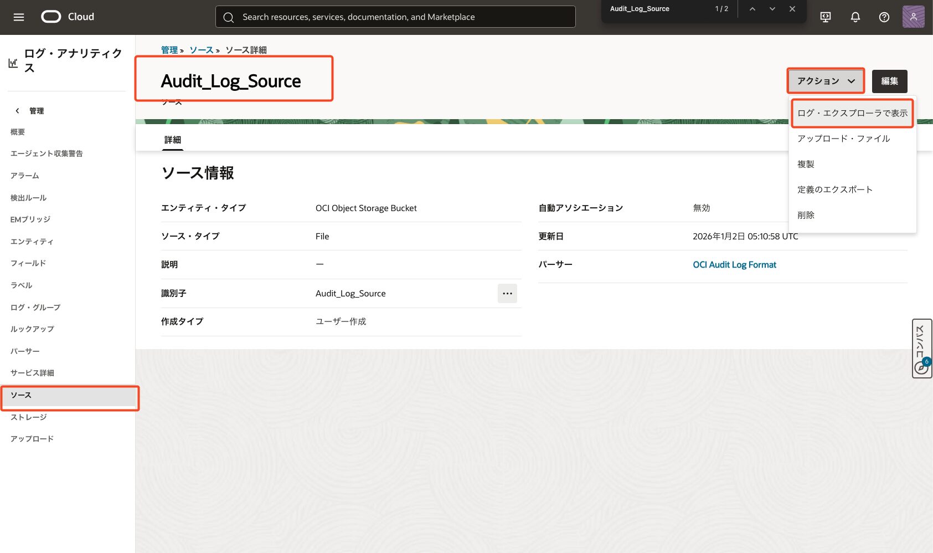Screen dimensions: 933x553
Task: Click the identifier three-dots options button
Action: tap(507, 293)
